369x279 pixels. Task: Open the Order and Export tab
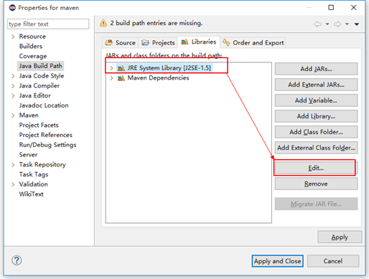click(253, 42)
